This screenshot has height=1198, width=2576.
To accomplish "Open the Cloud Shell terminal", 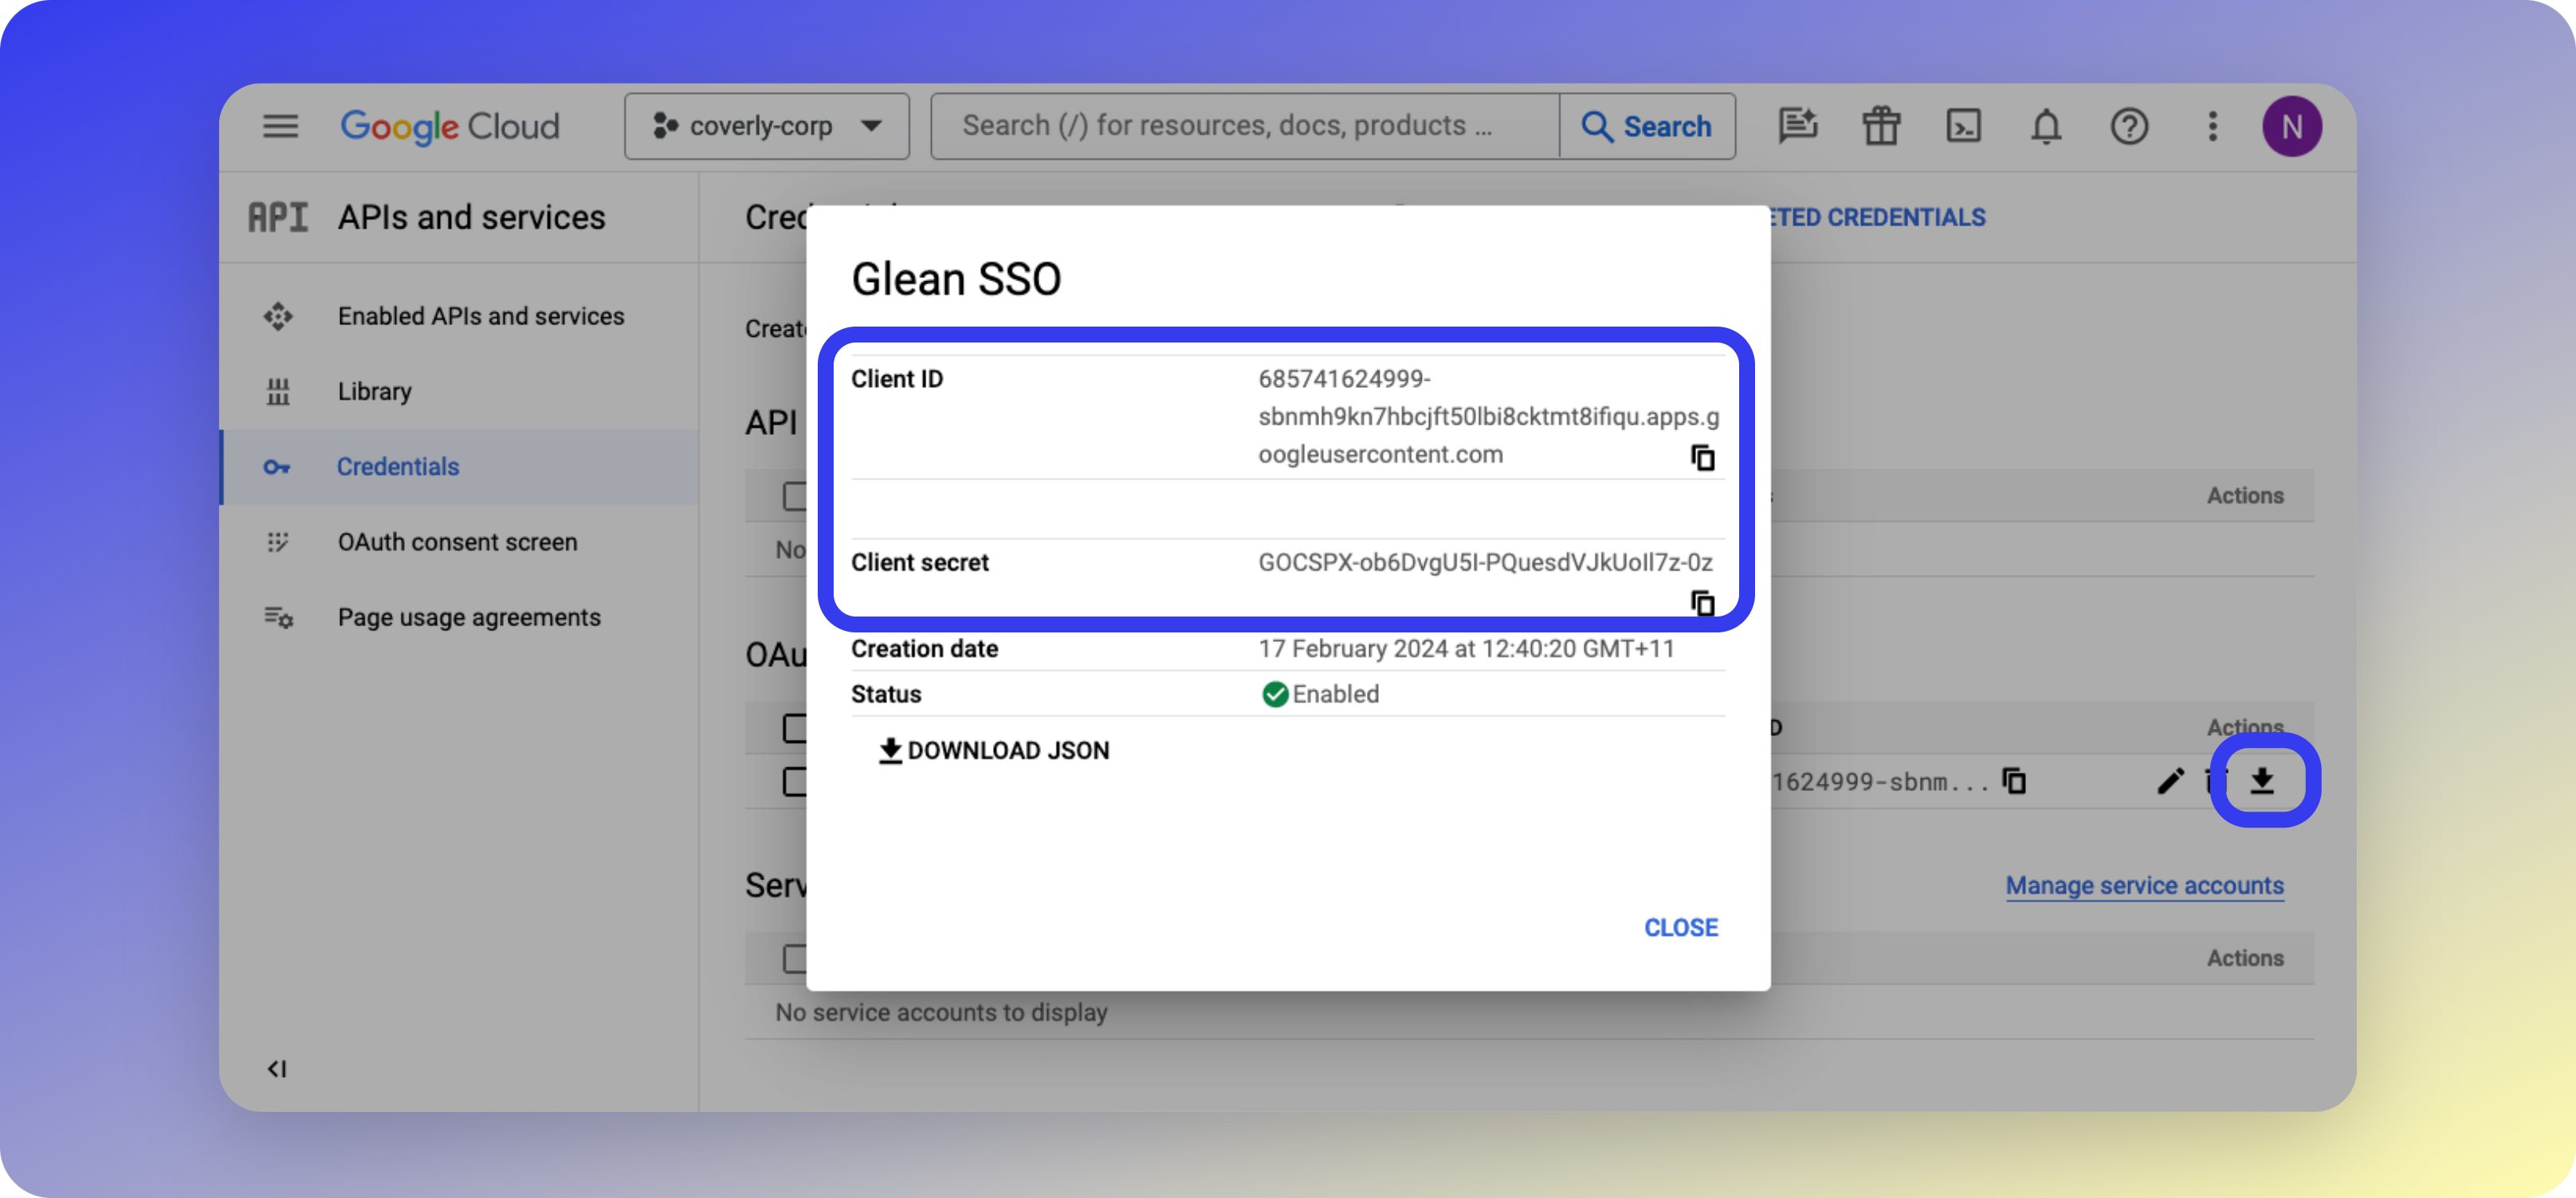I will point(1963,126).
